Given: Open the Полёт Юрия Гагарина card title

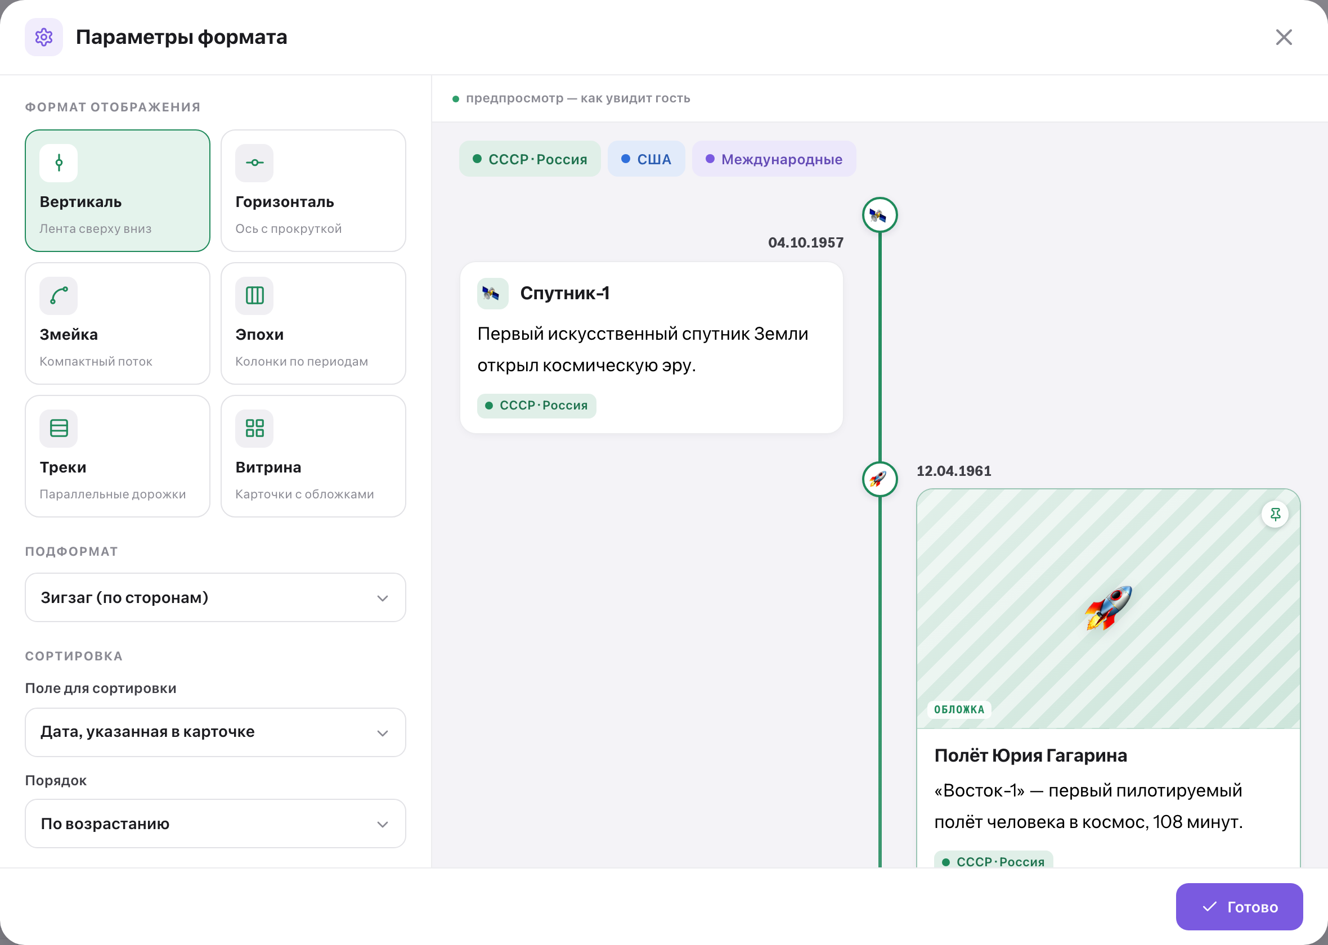Looking at the screenshot, I should pos(1030,755).
